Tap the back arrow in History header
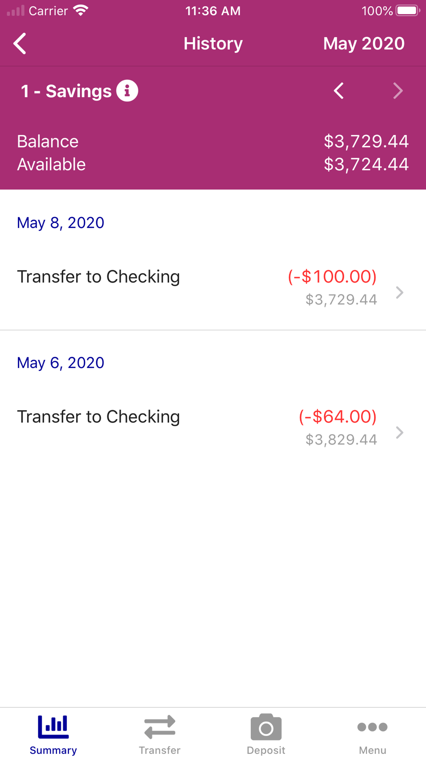The width and height of the screenshot is (426, 758). pos(20,43)
